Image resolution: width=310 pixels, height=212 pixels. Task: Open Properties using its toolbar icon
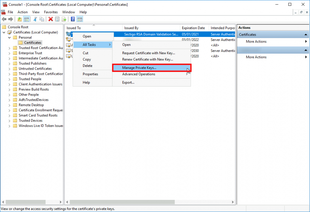(57, 19)
